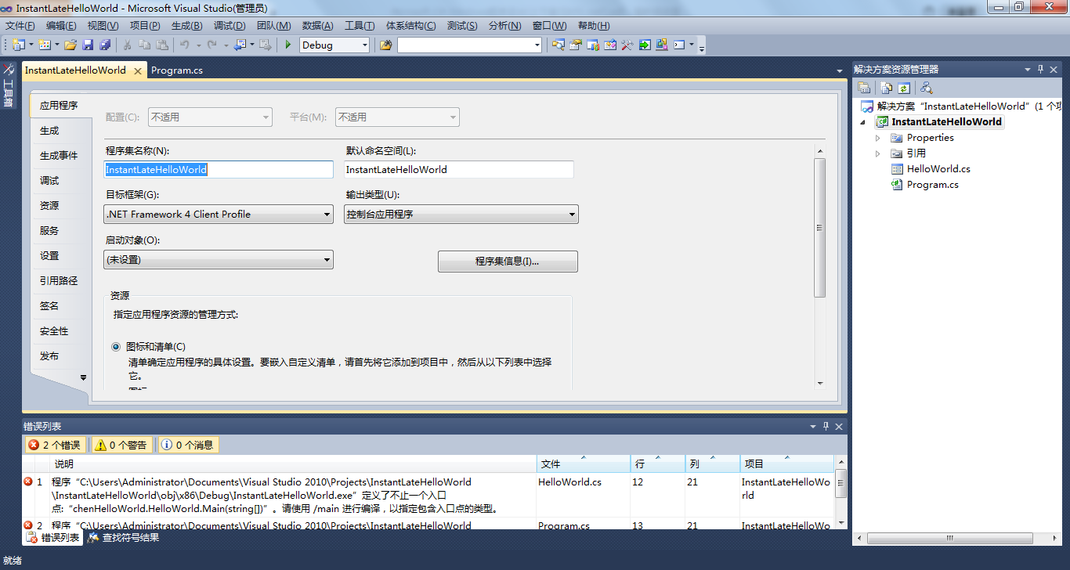Click the 默认命名空间 input field

[459, 169]
